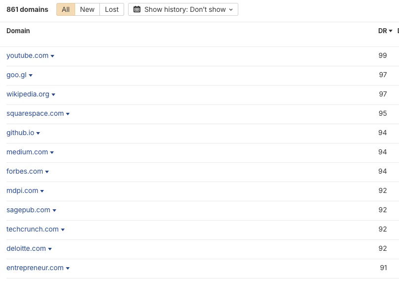Expand the goo.gl dropdown arrow
Viewport: 399px width, 282px height.
(x=31, y=75)
